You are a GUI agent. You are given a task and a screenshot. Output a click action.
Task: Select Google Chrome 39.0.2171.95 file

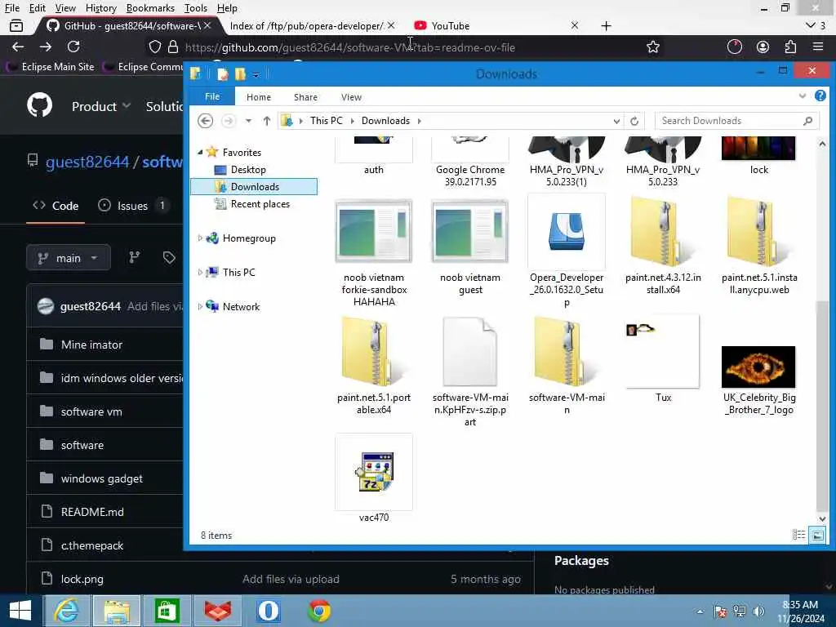(470, 162)
